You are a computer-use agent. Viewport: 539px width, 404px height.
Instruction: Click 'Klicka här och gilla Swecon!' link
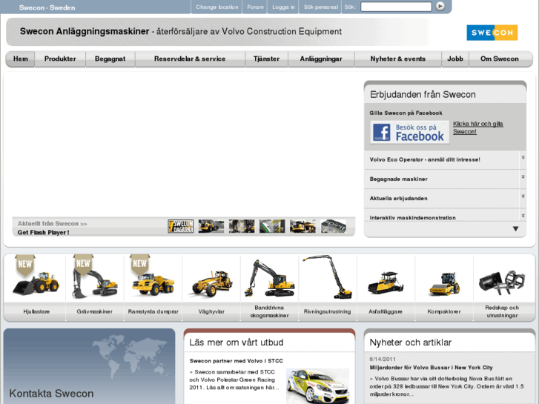tap(477, 128)
